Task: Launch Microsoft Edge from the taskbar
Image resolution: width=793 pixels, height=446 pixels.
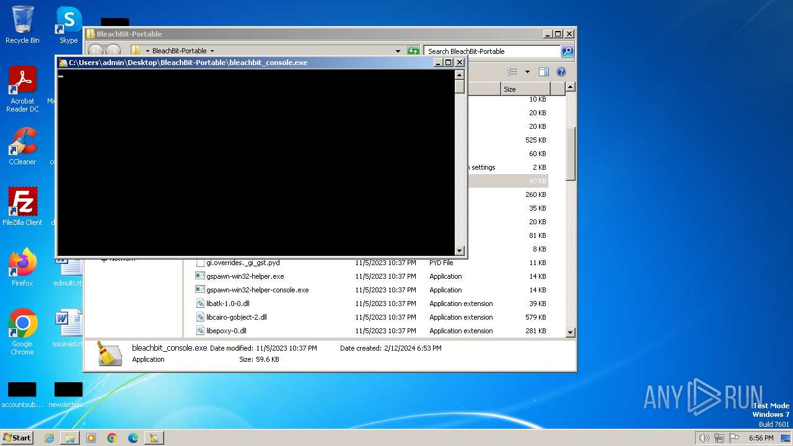Action: pos(133,438)
